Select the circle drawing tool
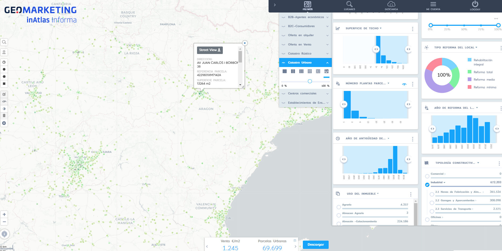 (4, 69)
